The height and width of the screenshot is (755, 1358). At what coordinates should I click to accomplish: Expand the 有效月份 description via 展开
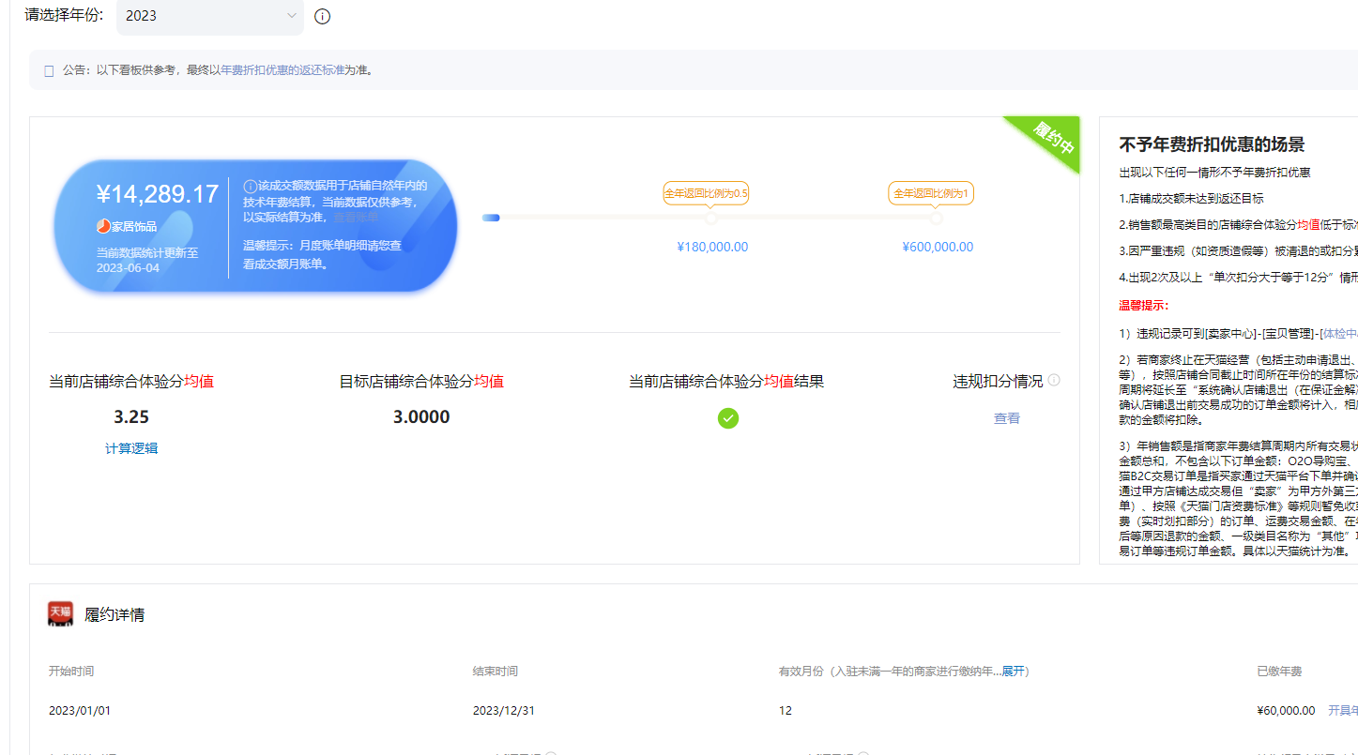(1013, 672)
